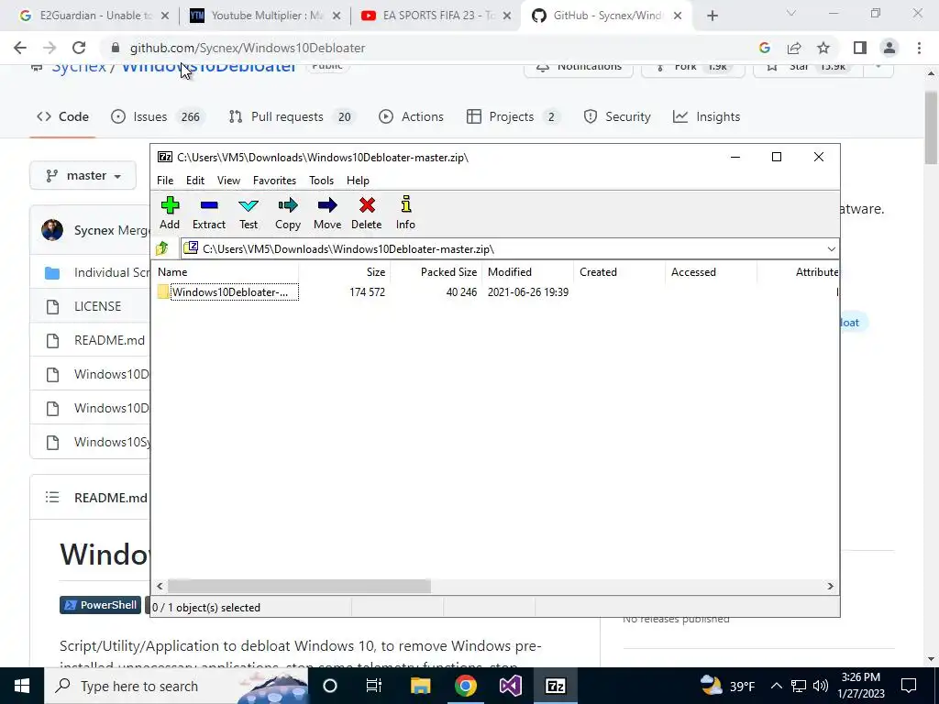Screen dimensions: 939x704
Task: Switch to the GitHub Code tab
Action: click(63, 116)
